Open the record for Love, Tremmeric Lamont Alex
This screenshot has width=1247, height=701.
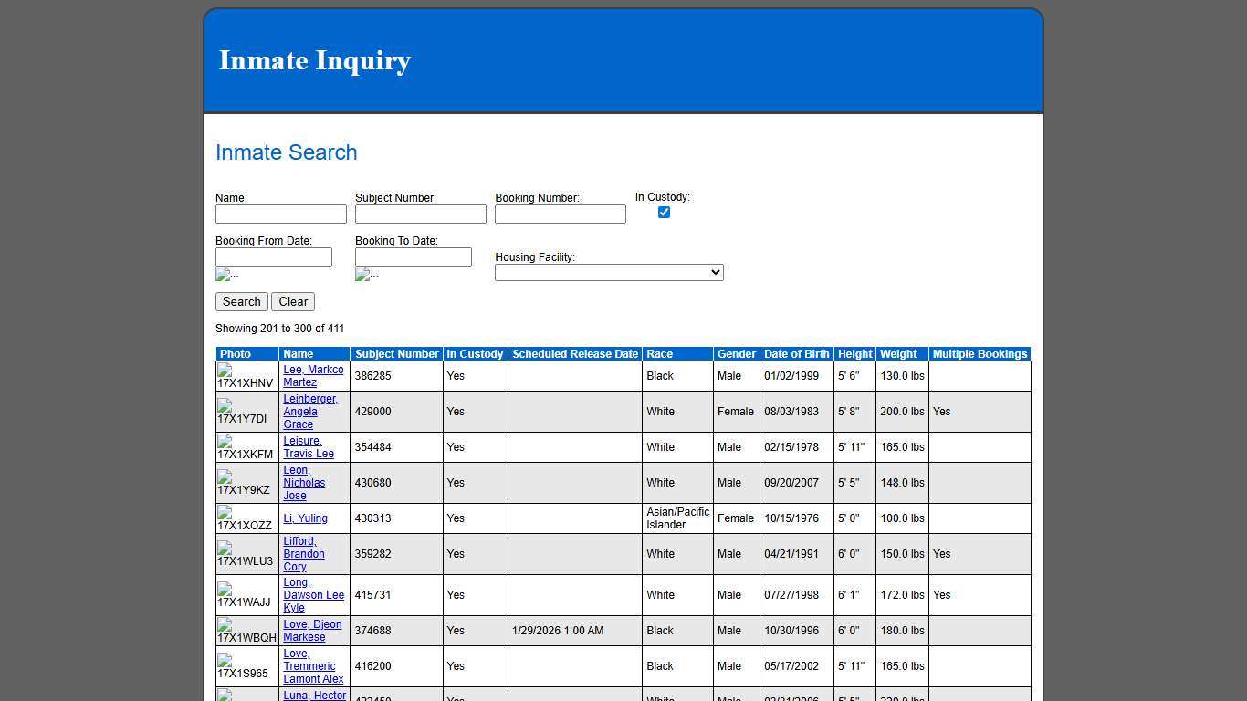coord(313,666)
